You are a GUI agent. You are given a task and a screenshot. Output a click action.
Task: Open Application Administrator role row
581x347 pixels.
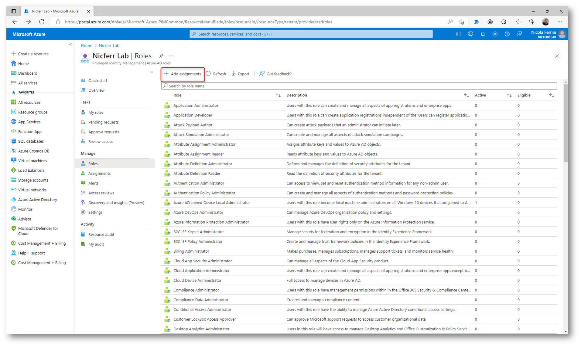(x=359, y=106)
